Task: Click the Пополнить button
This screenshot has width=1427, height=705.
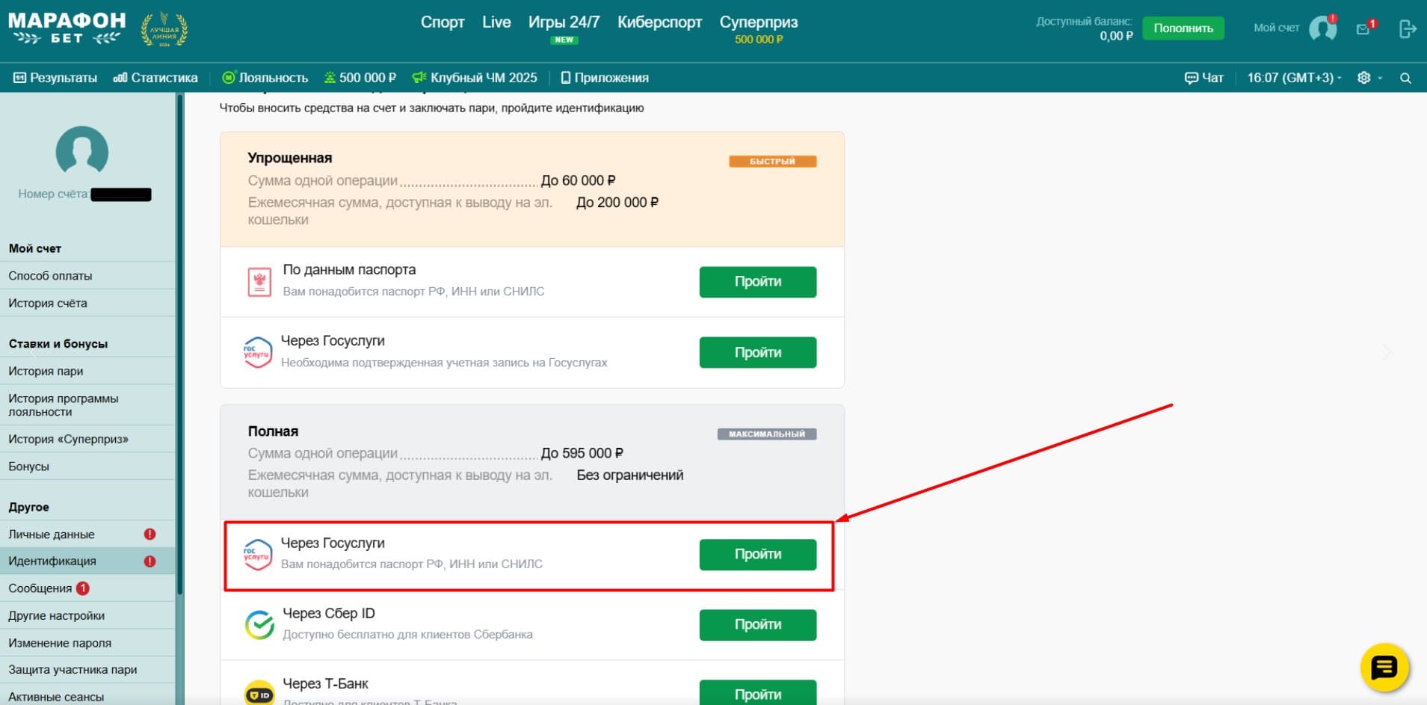Action: coord(1183,28)
